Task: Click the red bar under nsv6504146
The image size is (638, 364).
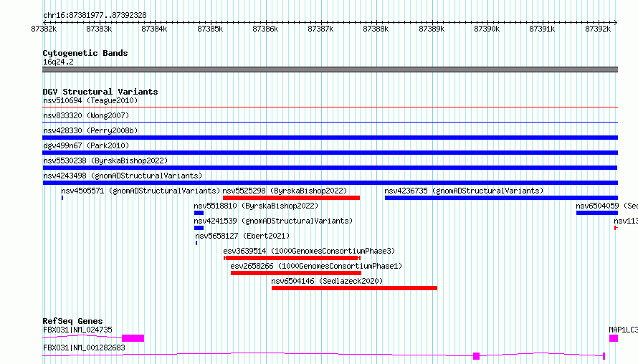Action: [354, 288]
